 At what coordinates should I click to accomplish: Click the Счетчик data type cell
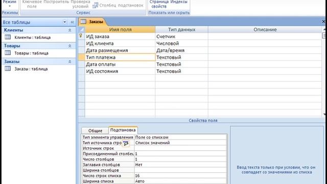point(181,36)
